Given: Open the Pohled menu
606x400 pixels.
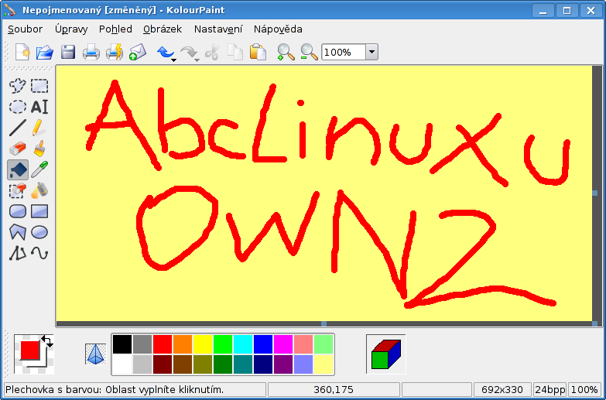Looking at the screenshot, I should 115,29.
